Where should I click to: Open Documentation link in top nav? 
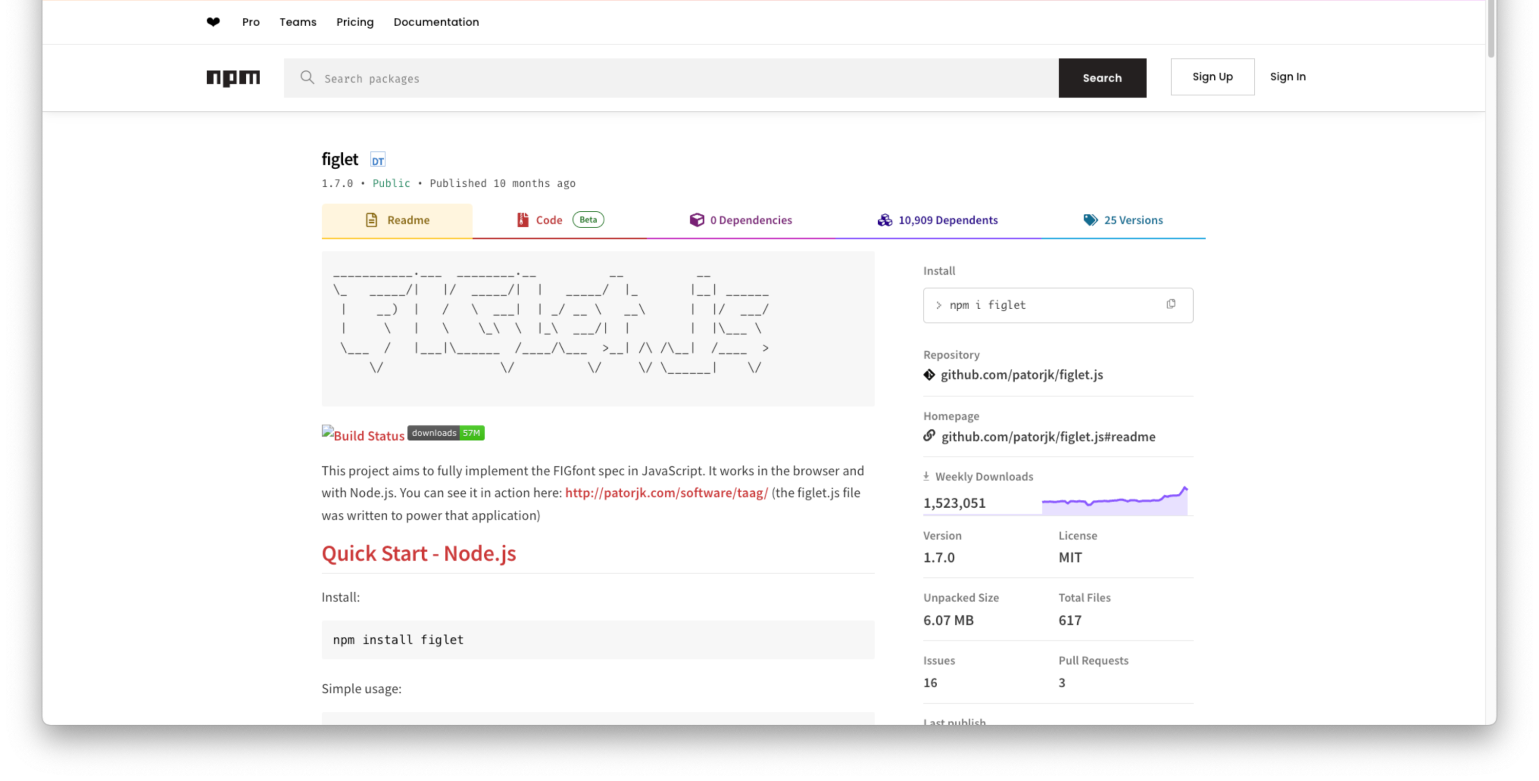[436, 22]
